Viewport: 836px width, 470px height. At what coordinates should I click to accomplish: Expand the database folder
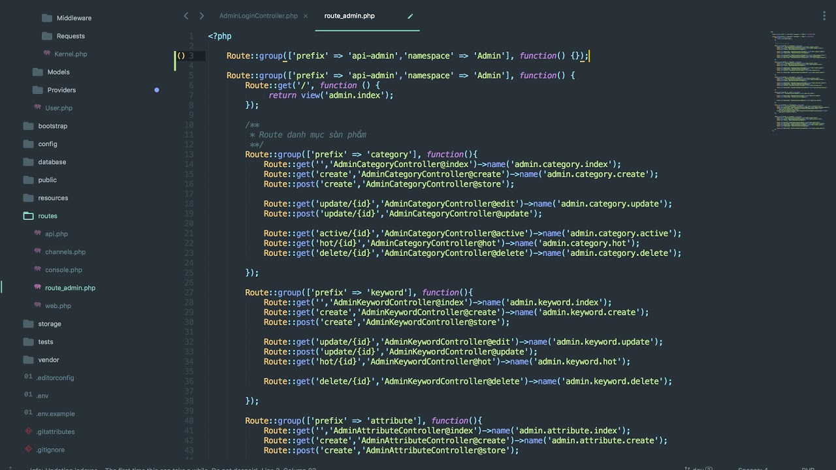tap(52, 162)
